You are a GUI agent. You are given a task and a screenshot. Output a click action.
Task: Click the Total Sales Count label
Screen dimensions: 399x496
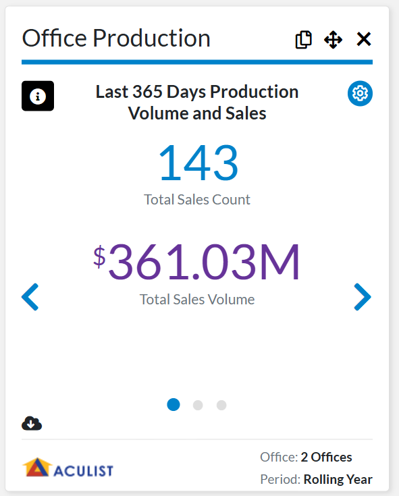coord(197,200)
